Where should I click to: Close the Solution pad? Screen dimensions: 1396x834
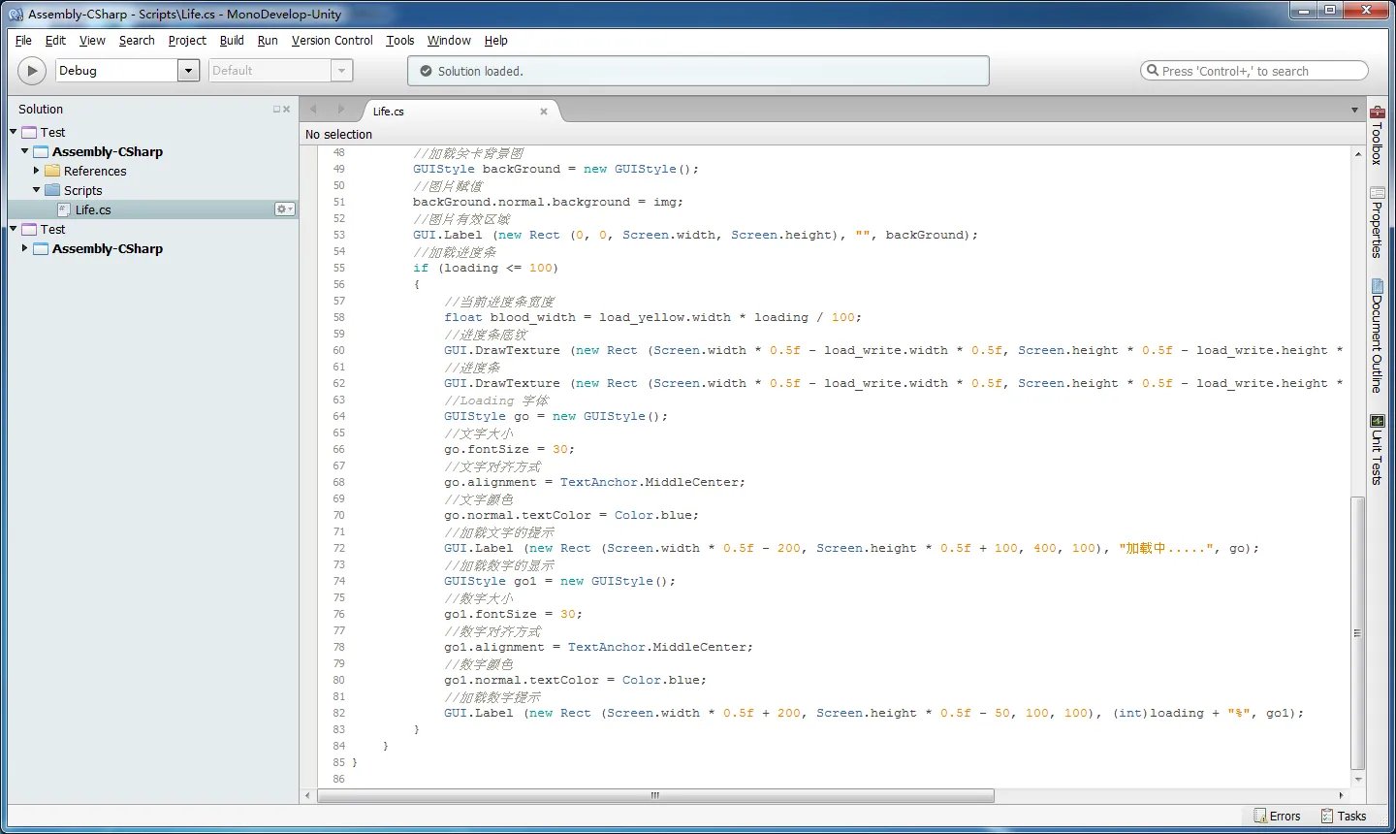[286, 110]
